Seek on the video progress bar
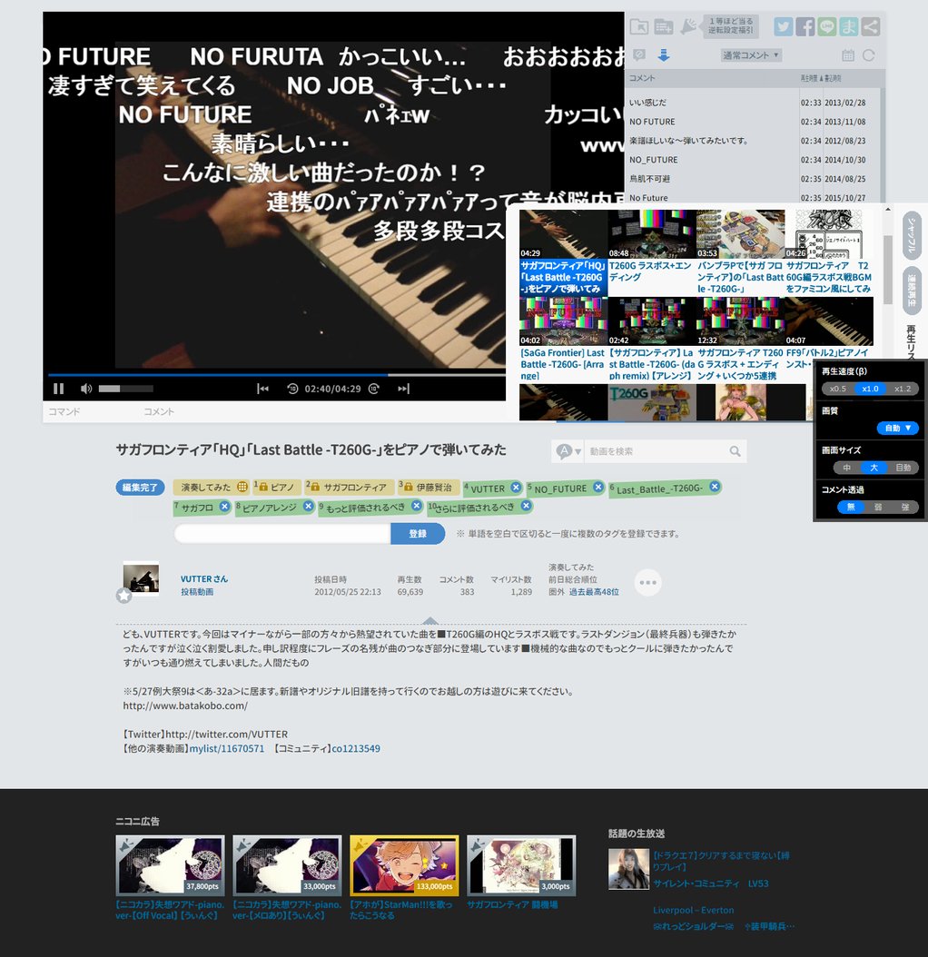The image size is (928, 957). point(275,374)
